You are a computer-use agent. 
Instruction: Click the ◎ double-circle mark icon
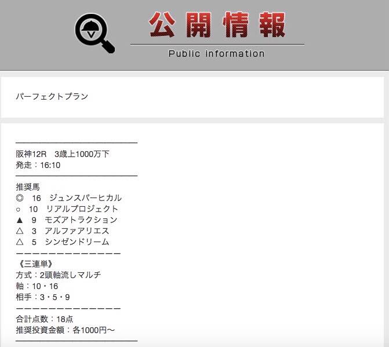(x=20, y=198)
